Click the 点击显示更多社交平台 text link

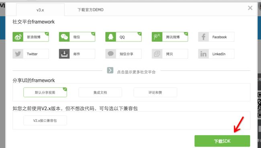coord(136,72)
